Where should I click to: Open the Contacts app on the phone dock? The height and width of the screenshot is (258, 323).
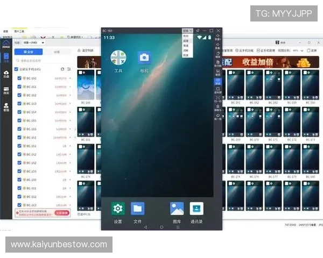[196, 209]
